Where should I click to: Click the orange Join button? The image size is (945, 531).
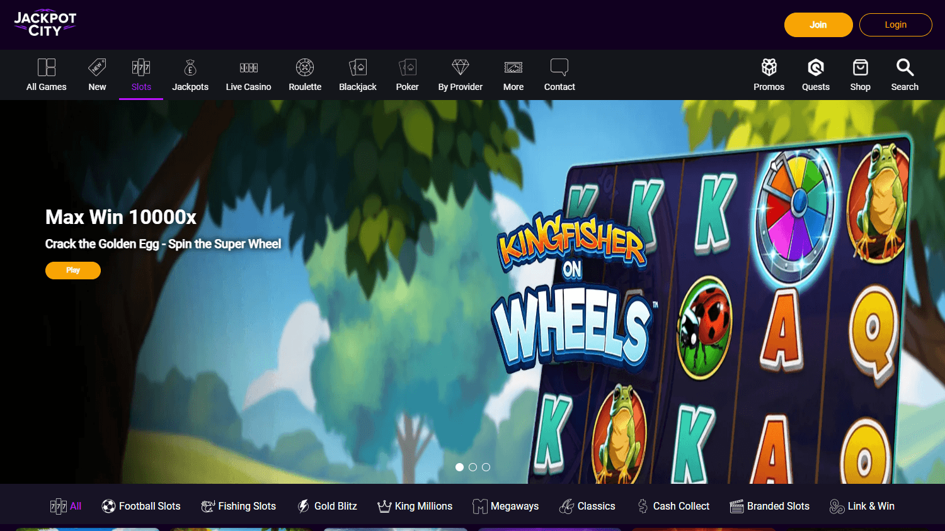click(818, 25)
